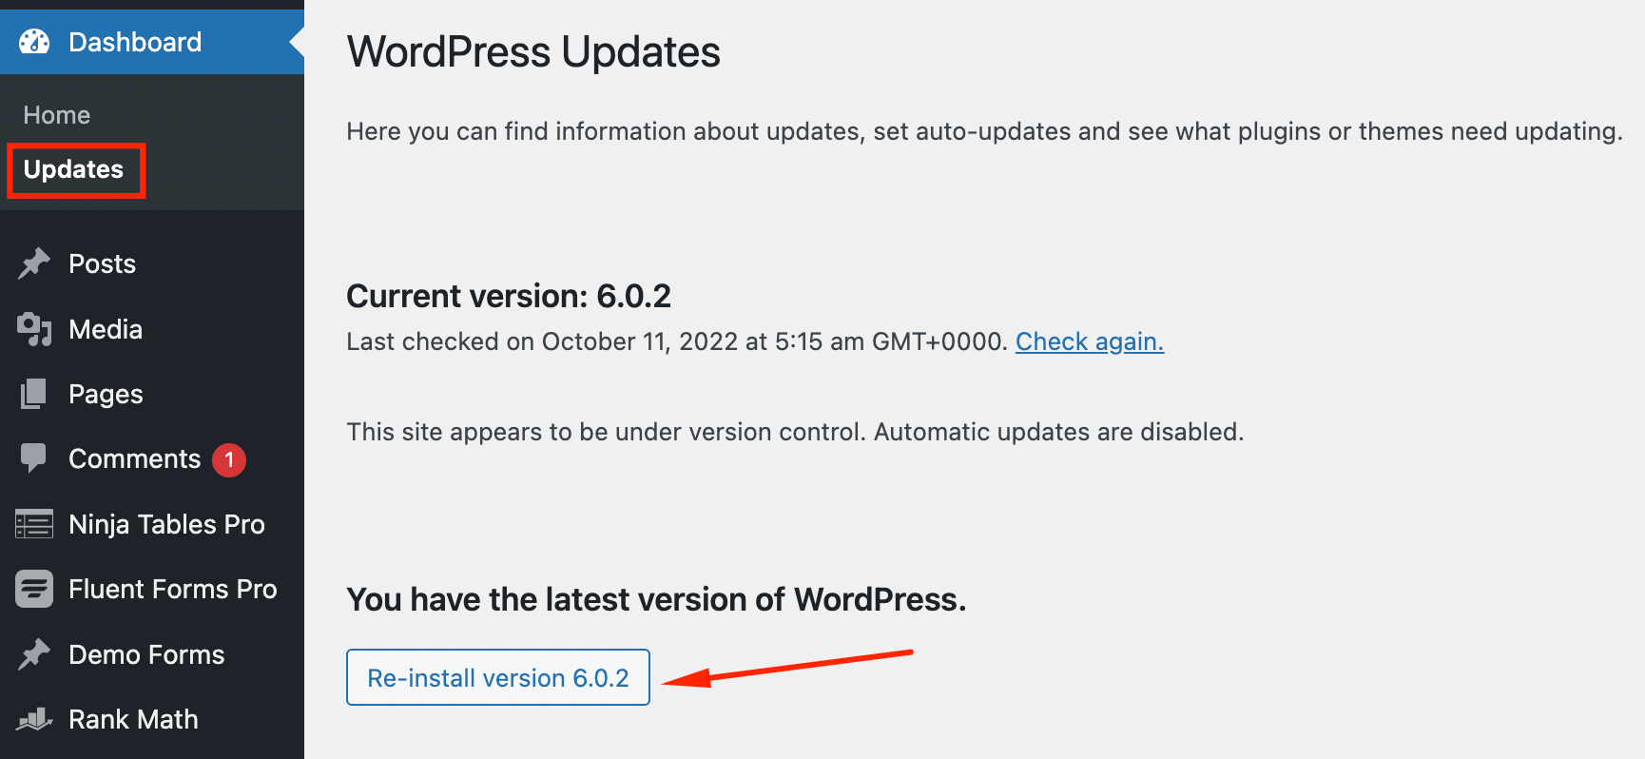Viewport: 1645px width, 759px height.
Task: Go to Home in the sidebar
Action: (56, 114)
